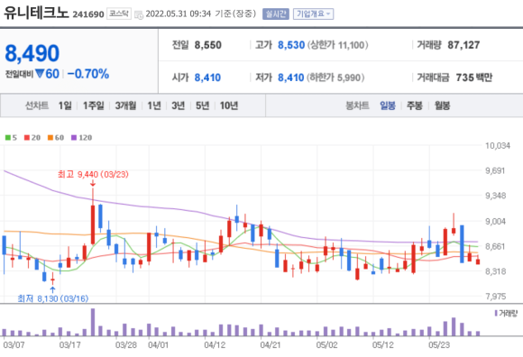This screenshot has height=357, width=523.
Task: Click the calendar clock icon beside the date
Action: 139,14
